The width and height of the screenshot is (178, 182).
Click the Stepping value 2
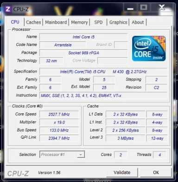[156, 79]
